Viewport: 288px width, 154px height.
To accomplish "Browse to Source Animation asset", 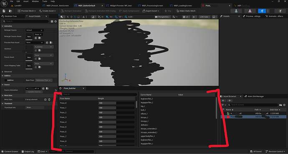I will tap(47, 88).
